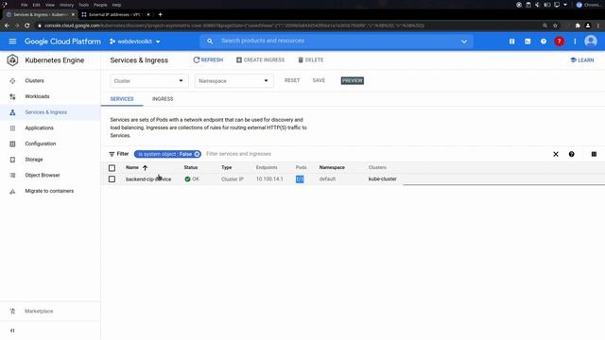Image resolution: width=605 pixels, height=340 pixels.
Task: Select Services & Ingress in sidebar
Action: point(46,112)
